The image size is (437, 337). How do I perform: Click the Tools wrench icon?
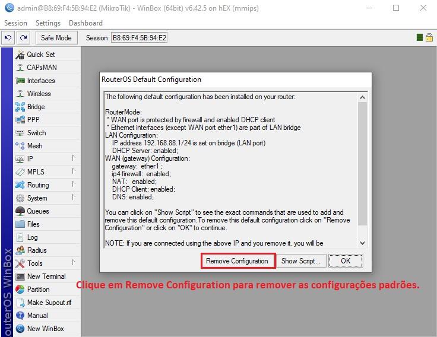point(20,263)
